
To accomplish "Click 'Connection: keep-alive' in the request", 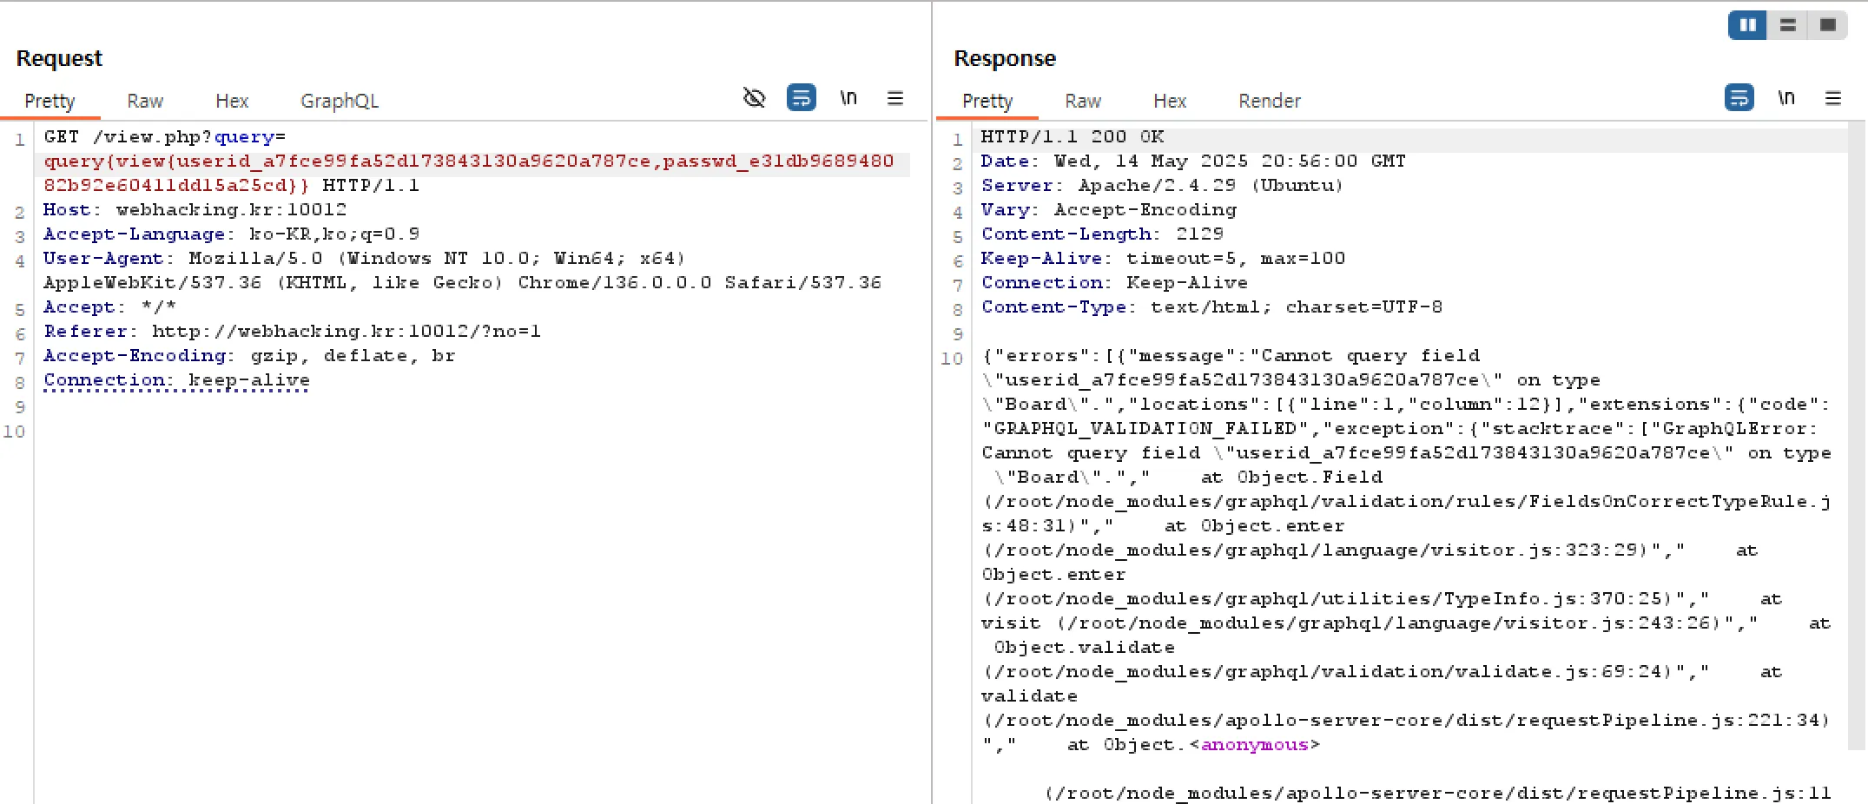I will point(176,379).
